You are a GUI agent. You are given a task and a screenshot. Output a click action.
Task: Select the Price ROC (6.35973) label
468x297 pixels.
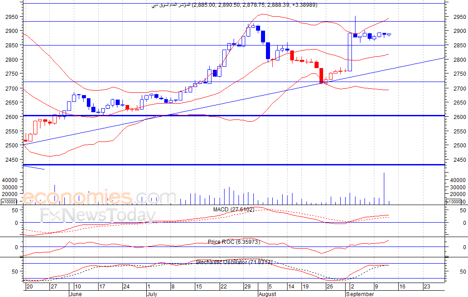[x=234, y=242]
